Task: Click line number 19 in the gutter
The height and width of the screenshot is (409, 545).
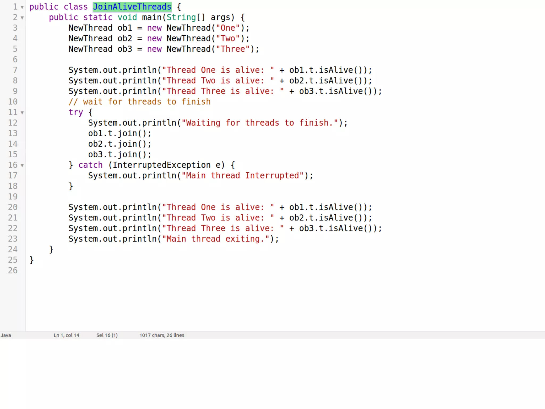Action: pyautogui.click(x=13, y=197)
